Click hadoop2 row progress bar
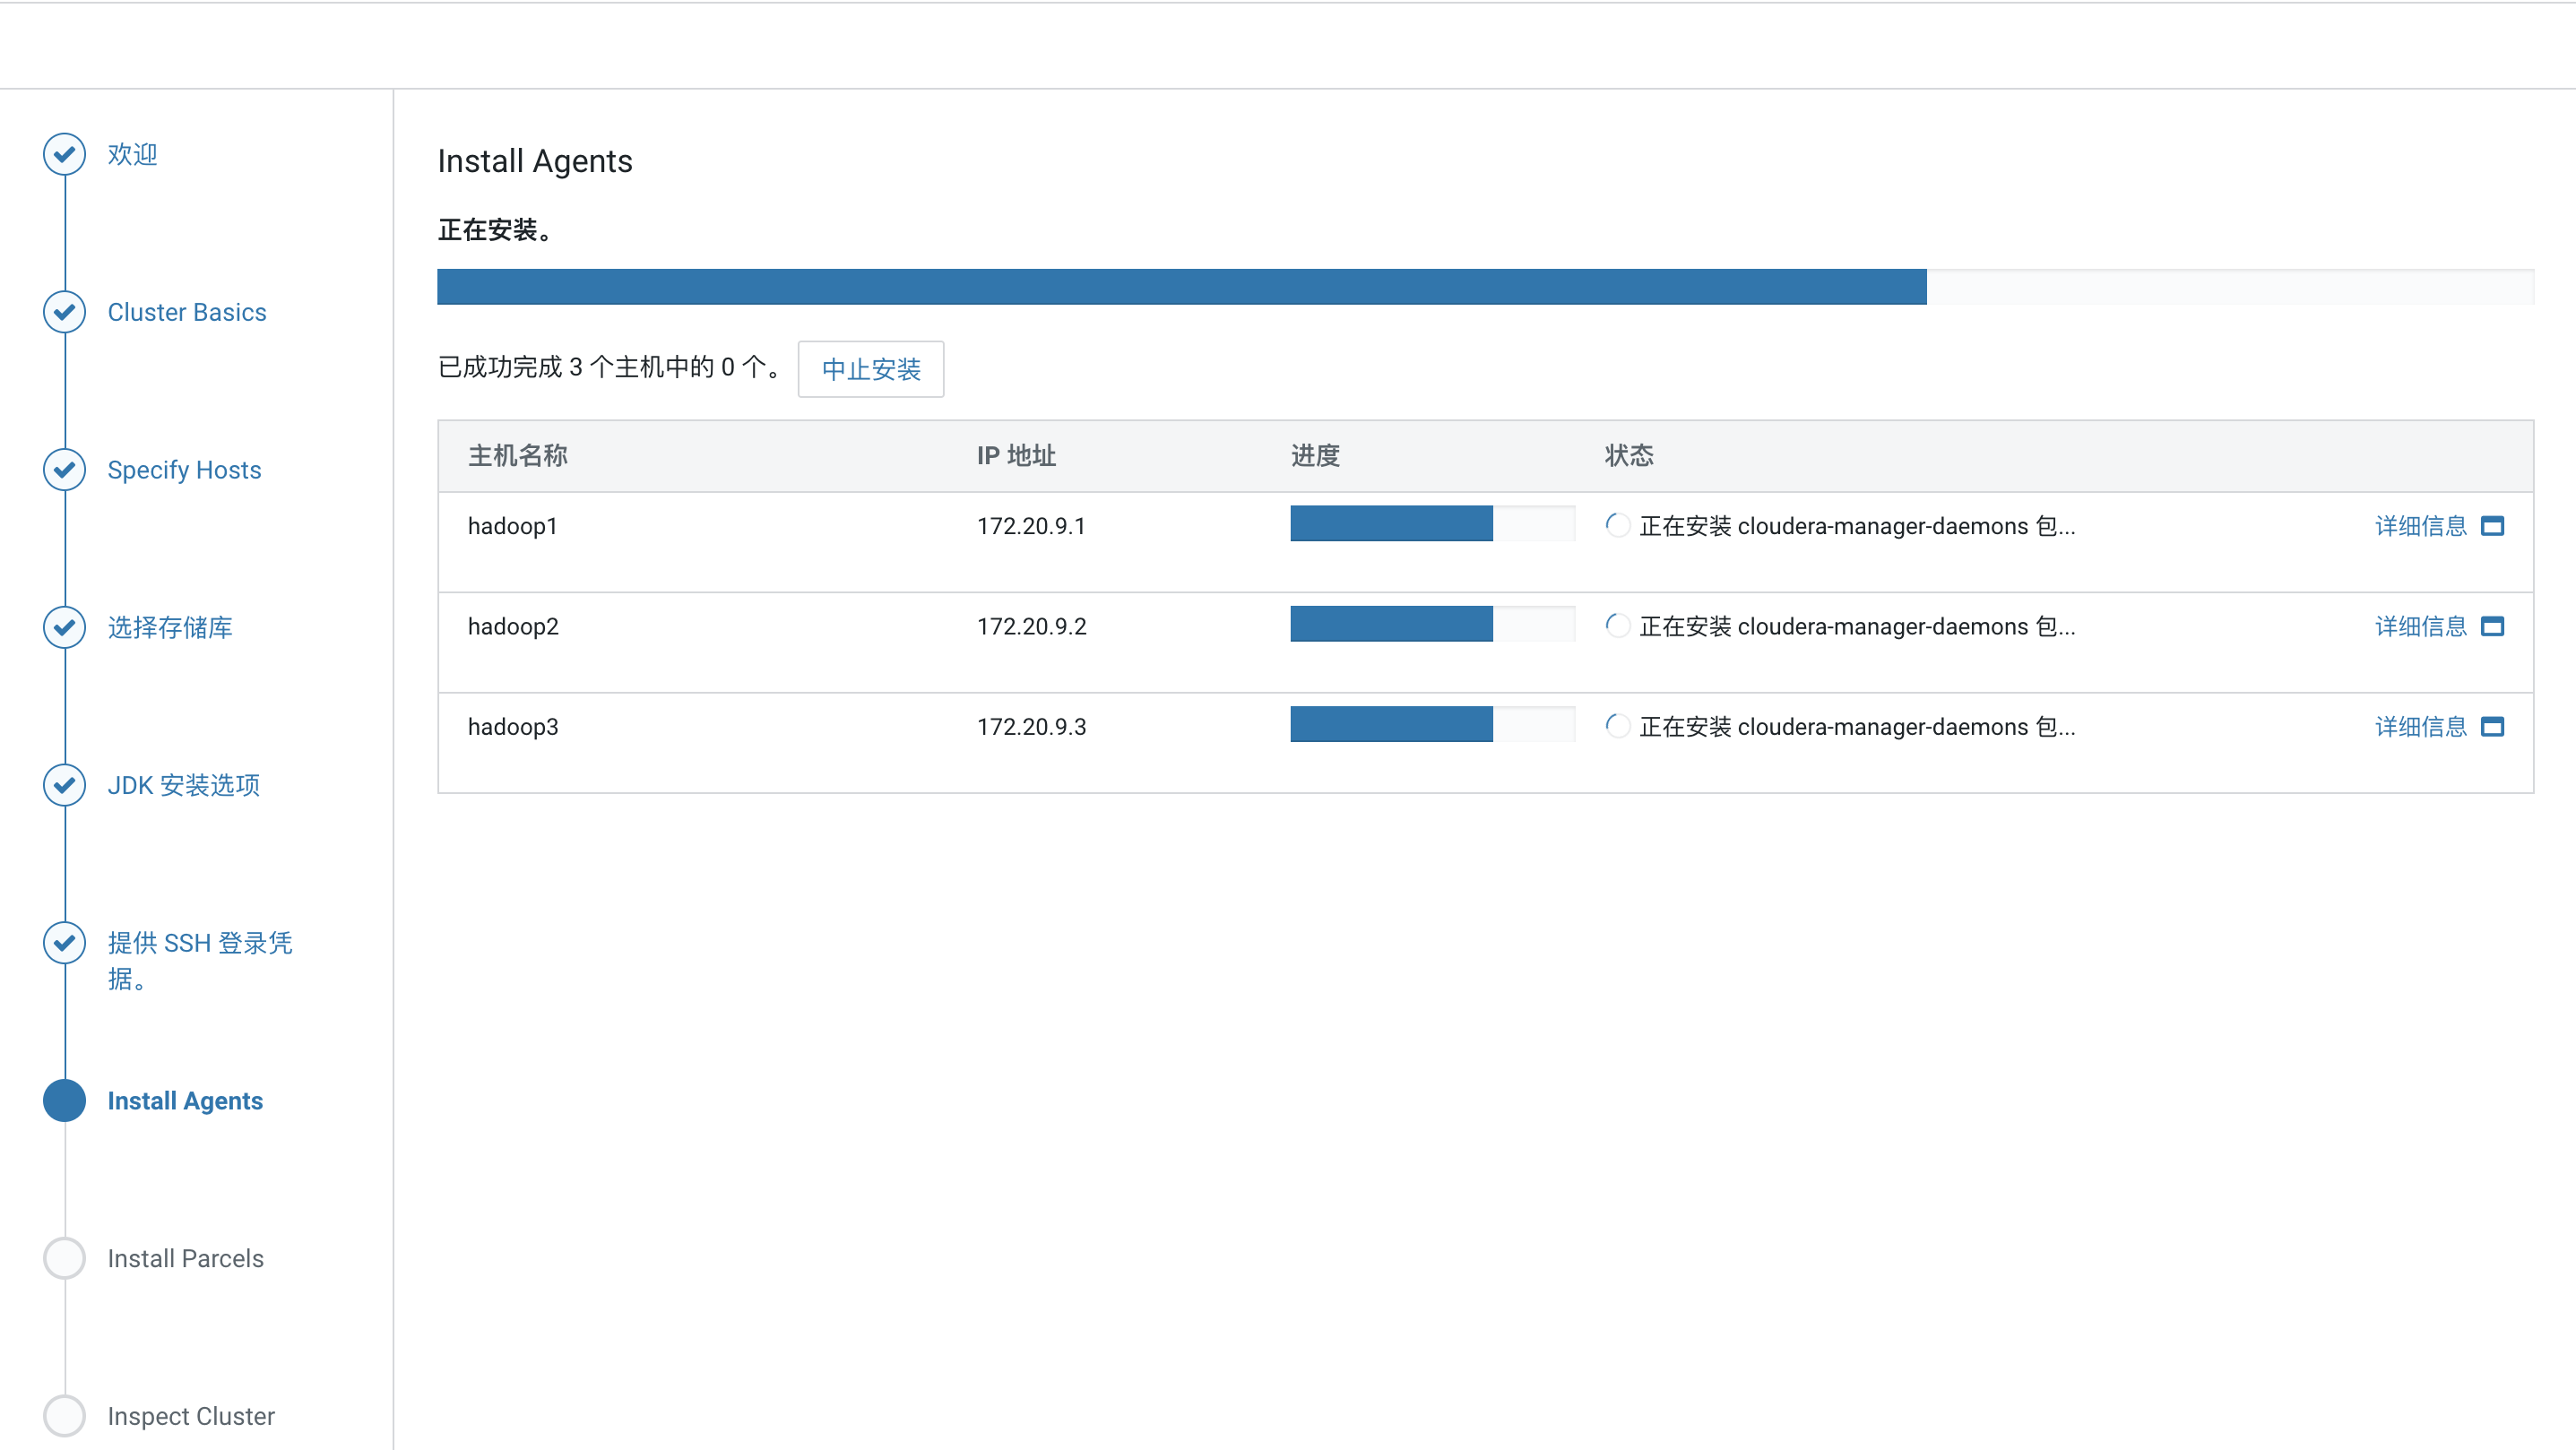Screen dimensions: 2576x1450 (x=1431, y=624)
